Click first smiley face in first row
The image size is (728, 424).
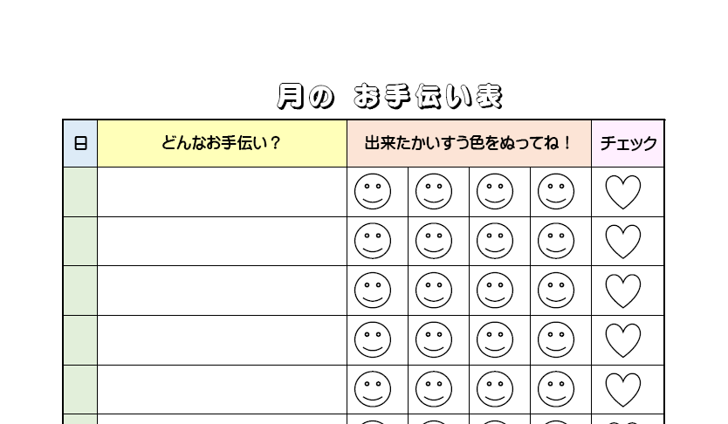pyautogui.click(x=373, y=192)
